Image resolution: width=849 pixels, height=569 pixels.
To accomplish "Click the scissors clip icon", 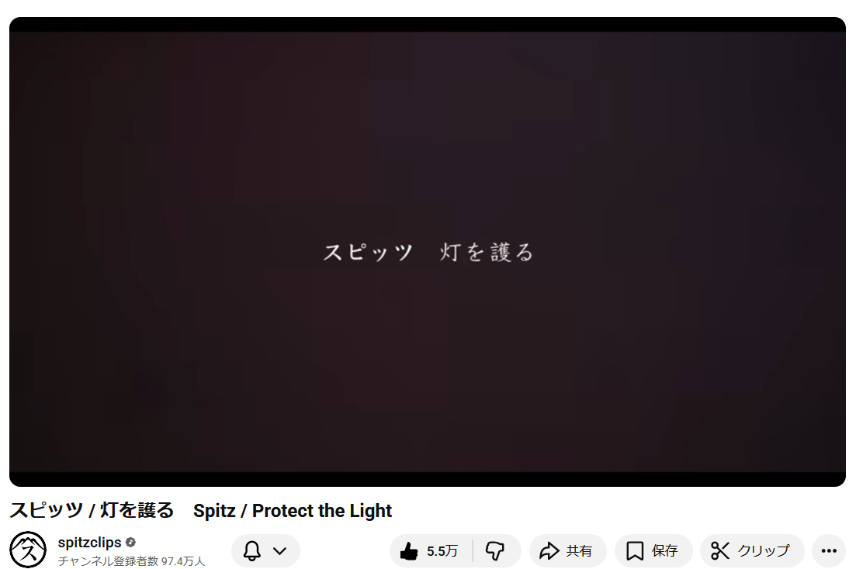I will coord(720,551).
